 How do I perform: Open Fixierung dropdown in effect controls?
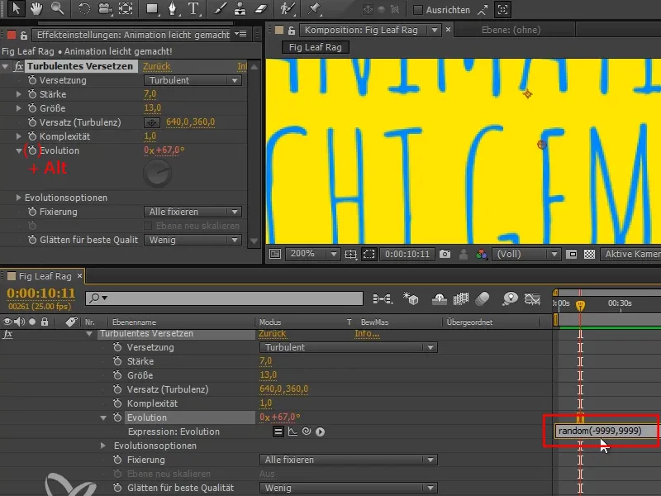[193, 212]
